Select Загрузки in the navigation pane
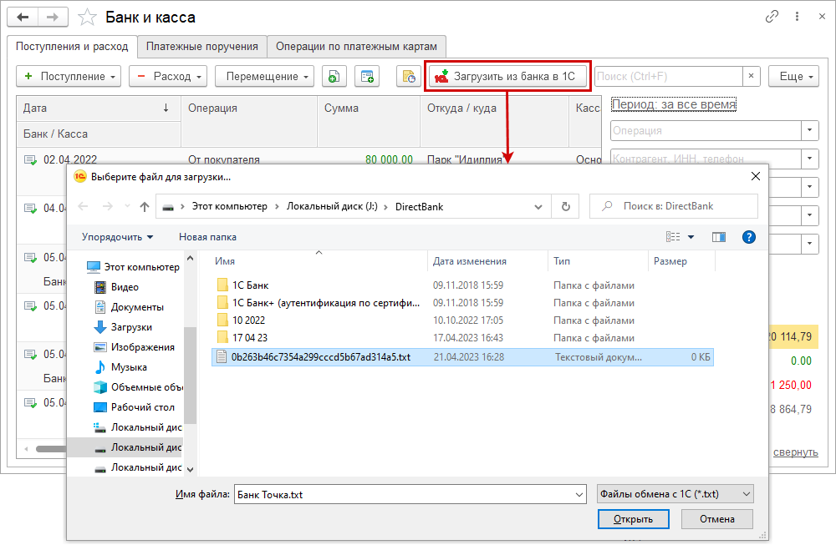The height and width of the screenshot is (545, 836). (x=130, y=327)
